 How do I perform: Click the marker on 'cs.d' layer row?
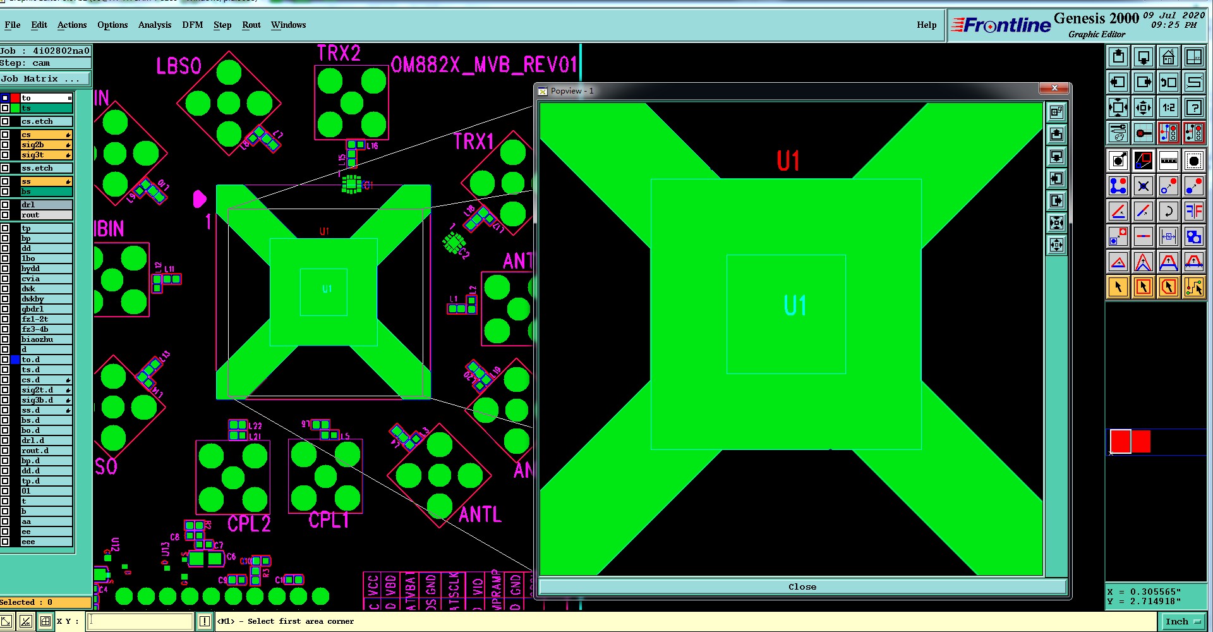point(68,380)
